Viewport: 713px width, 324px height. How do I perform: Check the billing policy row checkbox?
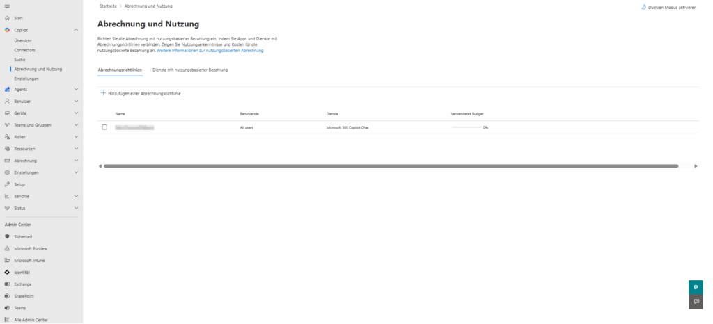(x=104, y=127)
